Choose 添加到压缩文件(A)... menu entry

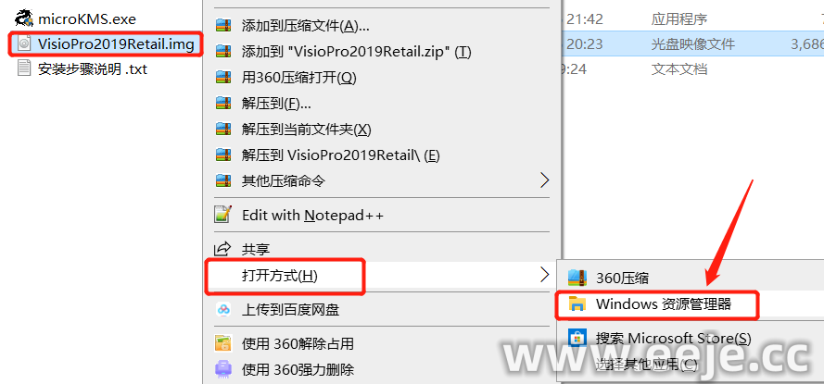pos(305,25)
